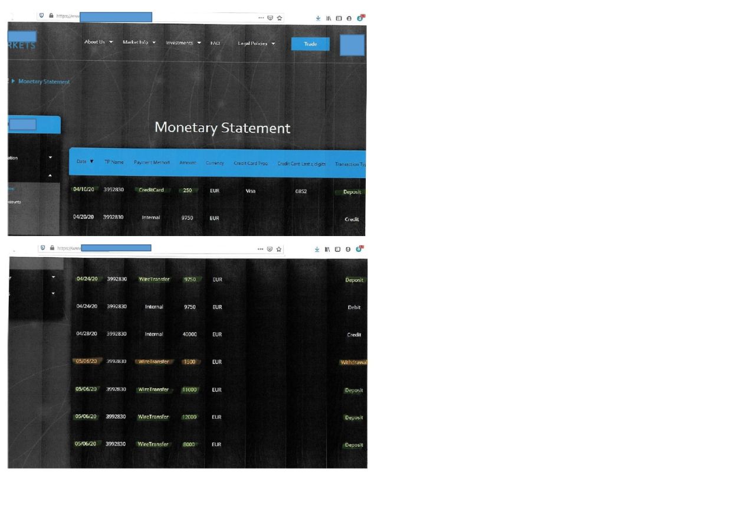Click the padlock icon in the upper address bar
Image resolution: width=755 pixels, height=511 pixels.
[x=51, y=16]
